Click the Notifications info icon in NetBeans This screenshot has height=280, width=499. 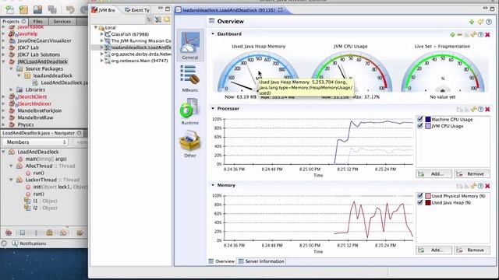[x=15, y=243]
